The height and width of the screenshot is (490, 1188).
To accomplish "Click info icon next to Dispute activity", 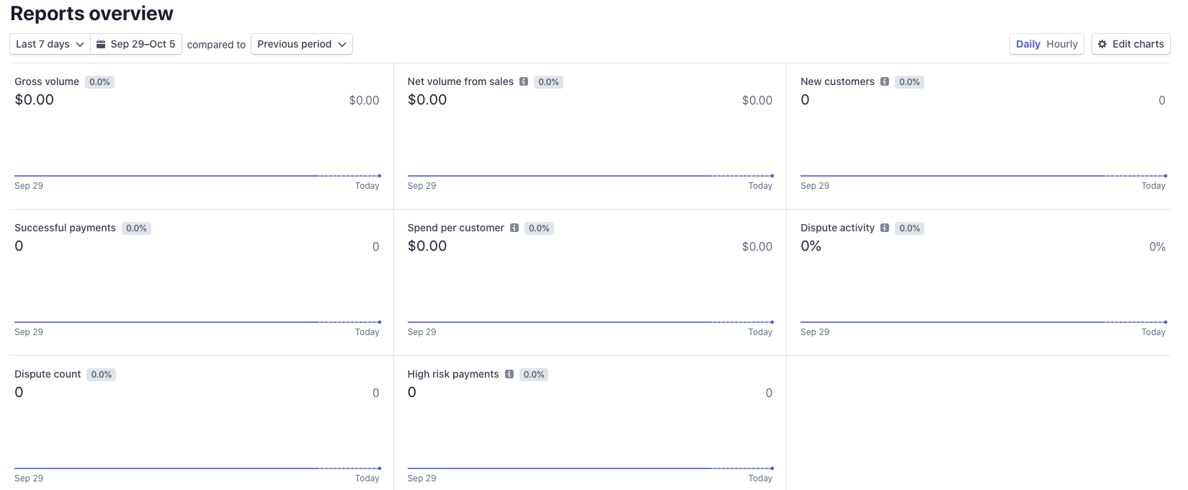I will coord(885,228).
